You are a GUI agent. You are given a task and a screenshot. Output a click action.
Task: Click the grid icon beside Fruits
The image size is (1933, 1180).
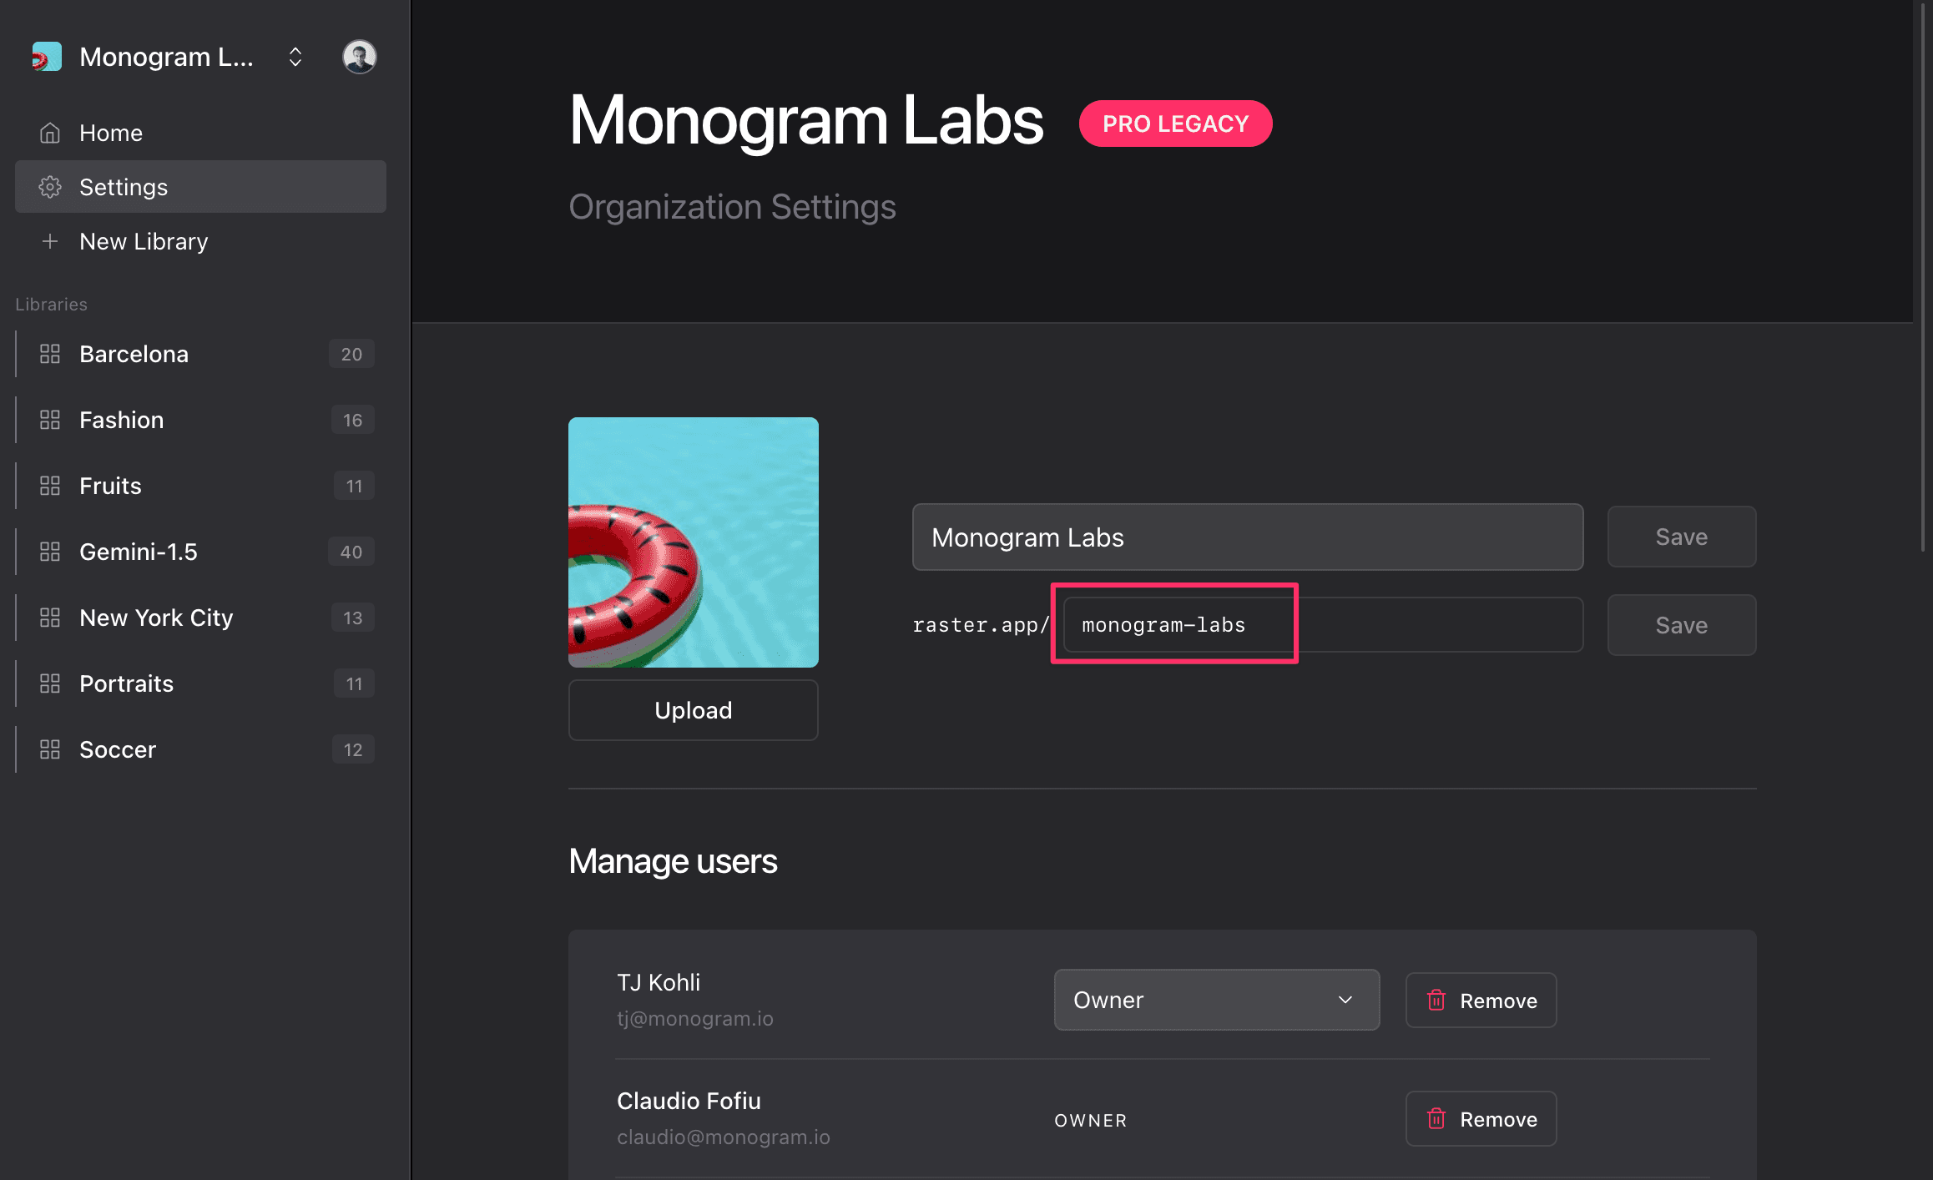click(50, 486)
